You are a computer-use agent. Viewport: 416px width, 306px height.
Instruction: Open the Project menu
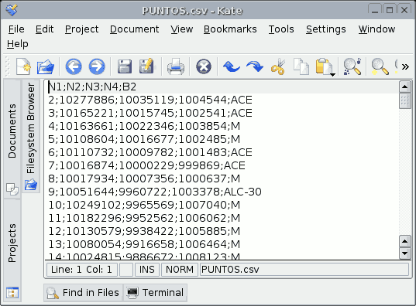click(81, 29)
